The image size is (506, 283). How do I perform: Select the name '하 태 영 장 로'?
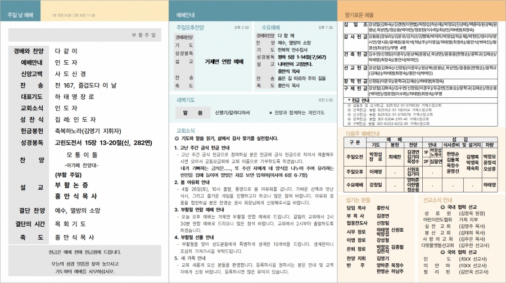[75, 97]
